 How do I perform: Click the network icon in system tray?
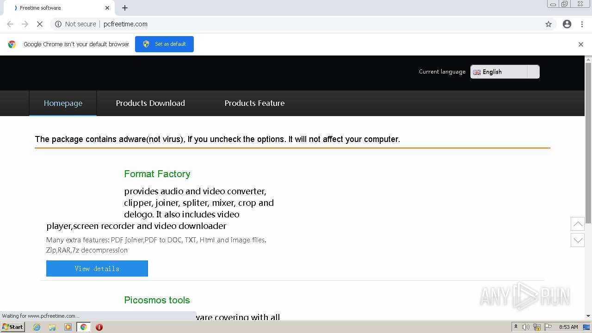pyautogui.click(x=537, y=327)
